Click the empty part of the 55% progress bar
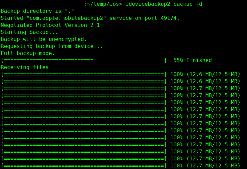Screen dimensions: 247x169 [x=128, y=60]
